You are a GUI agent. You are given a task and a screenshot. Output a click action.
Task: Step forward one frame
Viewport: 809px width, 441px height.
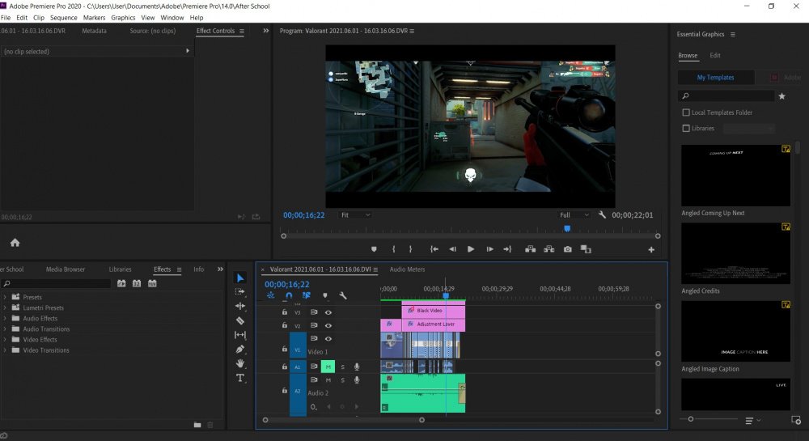click(x=489, y=249)
